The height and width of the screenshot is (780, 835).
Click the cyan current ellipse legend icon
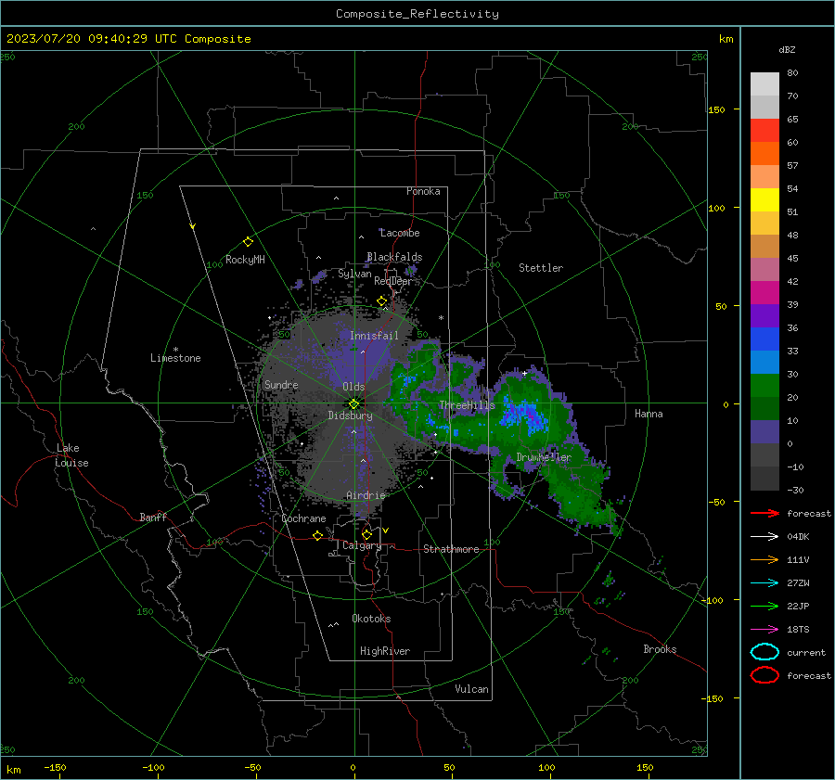[x=764, y=652]
